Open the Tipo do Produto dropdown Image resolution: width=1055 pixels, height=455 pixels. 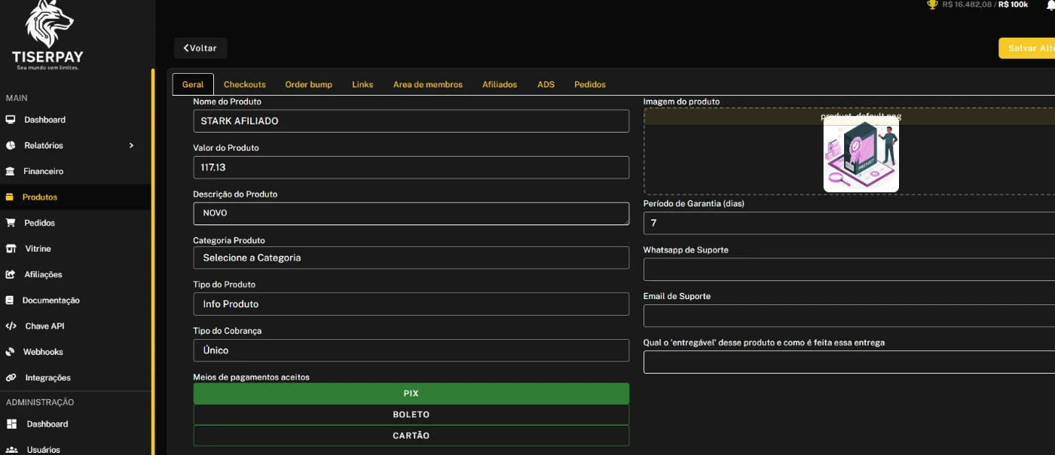[x=411, y=304]
